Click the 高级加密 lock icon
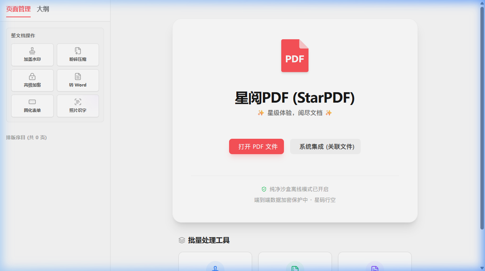 pyautogui.click(x=32, y=76)
